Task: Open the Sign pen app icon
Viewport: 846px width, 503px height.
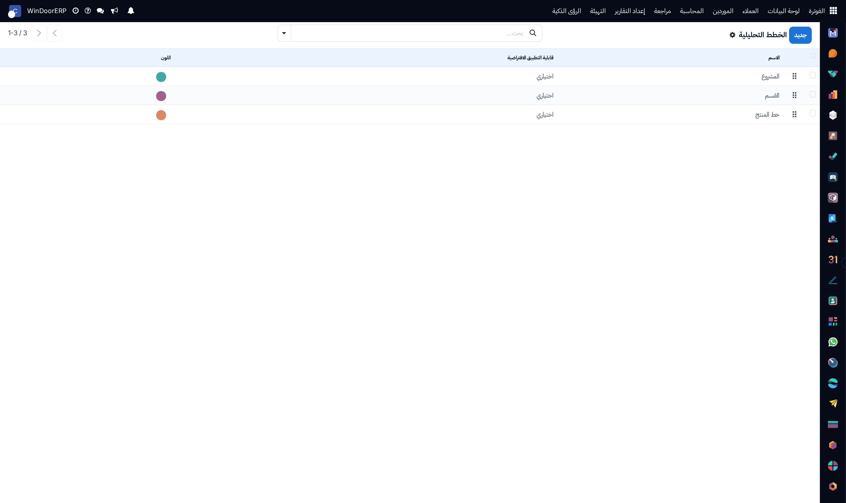Action: pos(833,280)
